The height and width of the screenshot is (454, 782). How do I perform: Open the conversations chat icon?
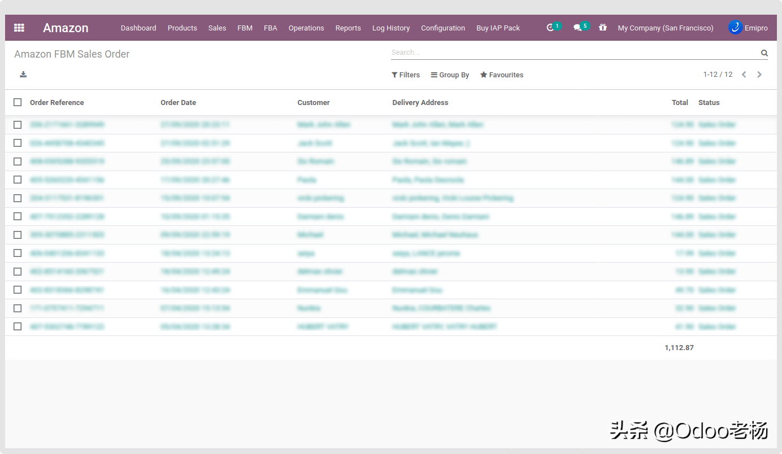point(577,28)
